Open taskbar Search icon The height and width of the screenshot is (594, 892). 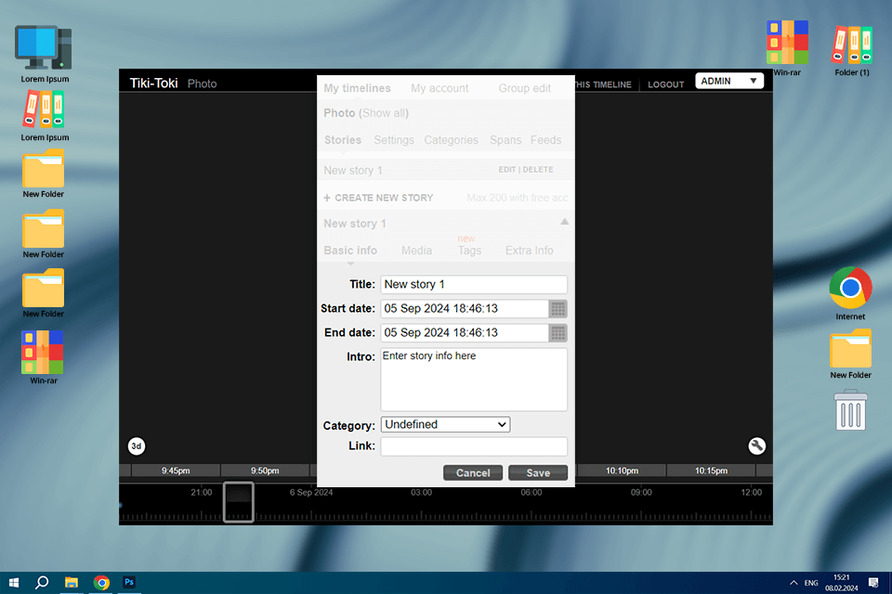[42, 583]
